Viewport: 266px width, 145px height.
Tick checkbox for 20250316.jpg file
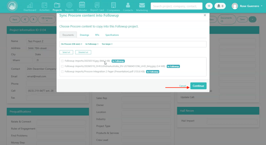click(x=62, y=61)
